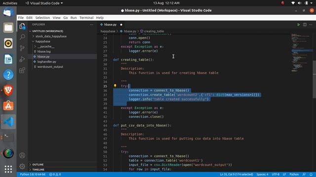Image resolution: width=316 pixels, height=177 pixels.
Task: Open Ubuntu Software from the dock
Action: click(8, 106)
